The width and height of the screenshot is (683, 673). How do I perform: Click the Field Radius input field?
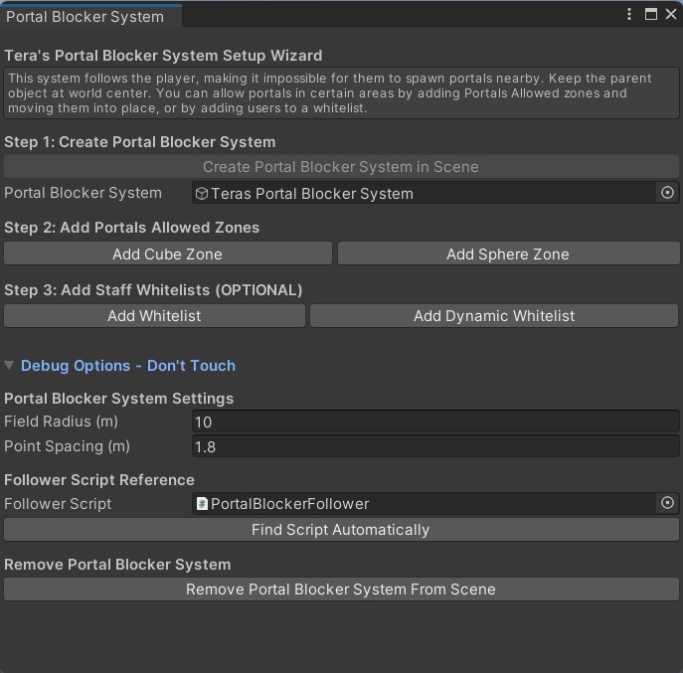click(x=434, y=421)
